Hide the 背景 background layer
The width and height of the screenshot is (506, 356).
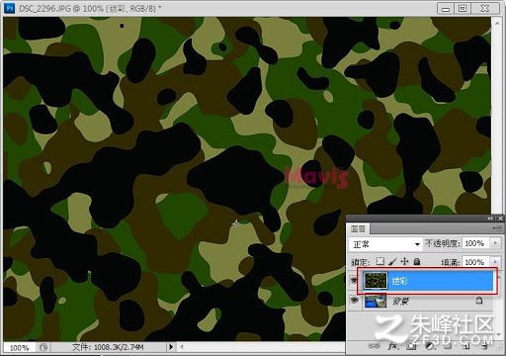(355, 301)
